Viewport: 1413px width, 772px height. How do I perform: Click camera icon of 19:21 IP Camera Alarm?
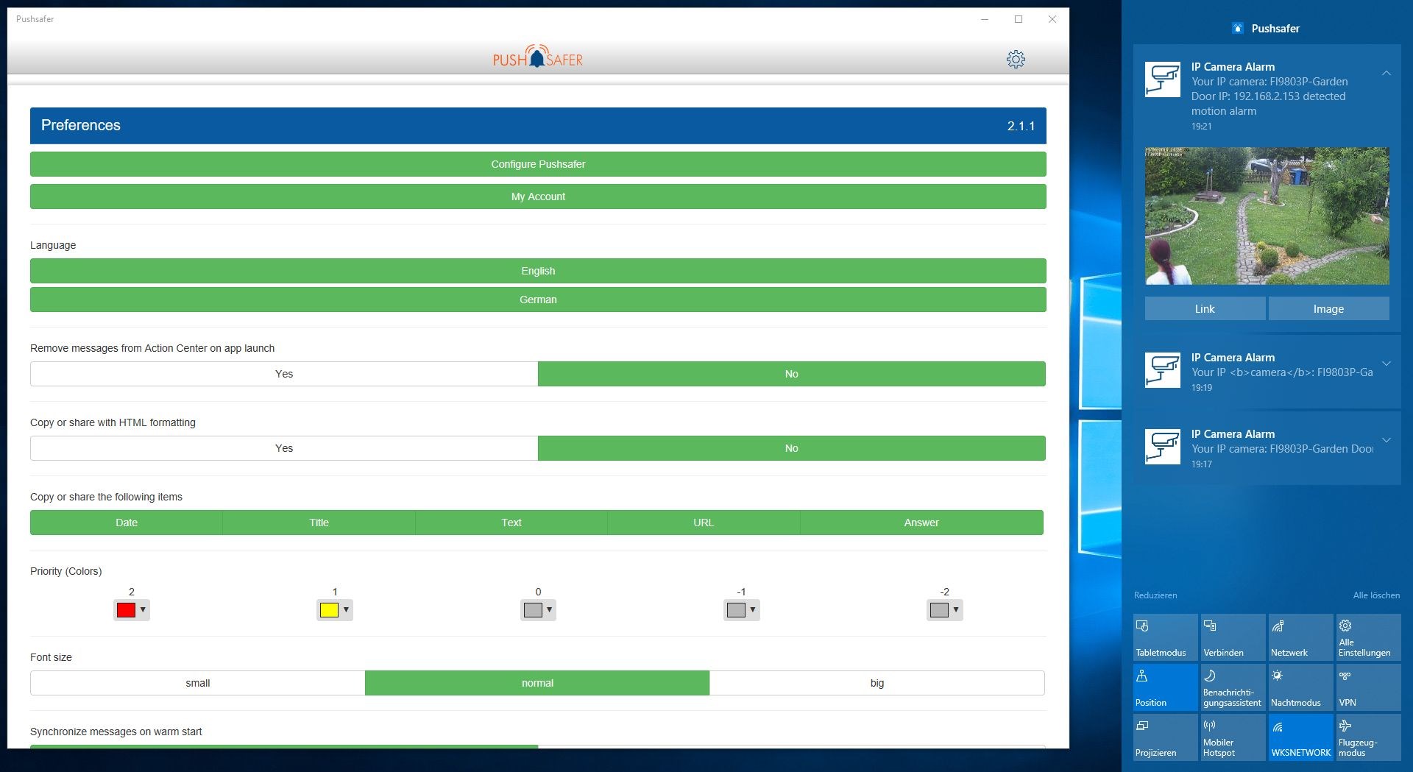coord(1163,79)
